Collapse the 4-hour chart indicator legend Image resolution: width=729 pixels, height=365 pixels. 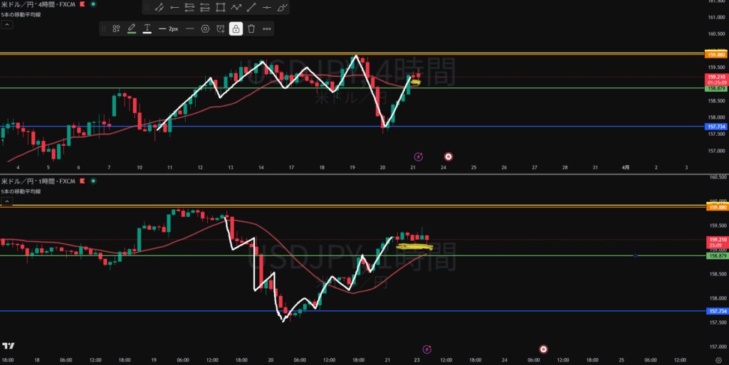click(6, 24)
